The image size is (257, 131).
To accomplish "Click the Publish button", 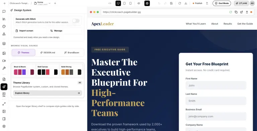I will pyautogui.click(x=197, y=3).
